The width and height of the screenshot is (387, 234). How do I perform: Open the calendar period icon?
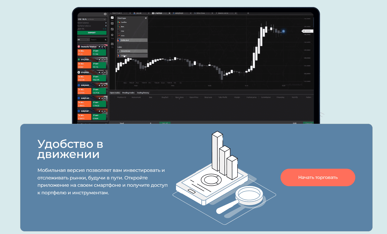pos(112,44)
